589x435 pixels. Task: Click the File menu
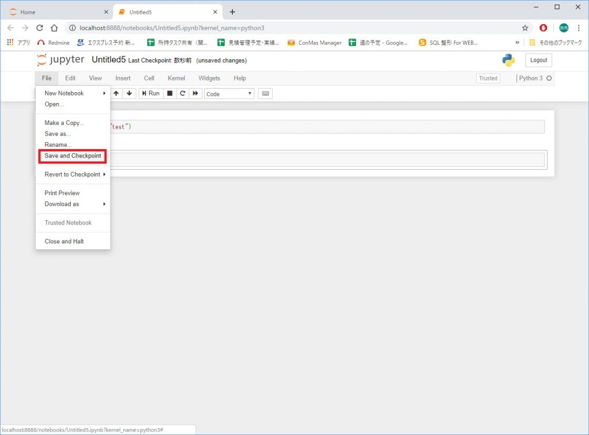[x=47, y=78]
